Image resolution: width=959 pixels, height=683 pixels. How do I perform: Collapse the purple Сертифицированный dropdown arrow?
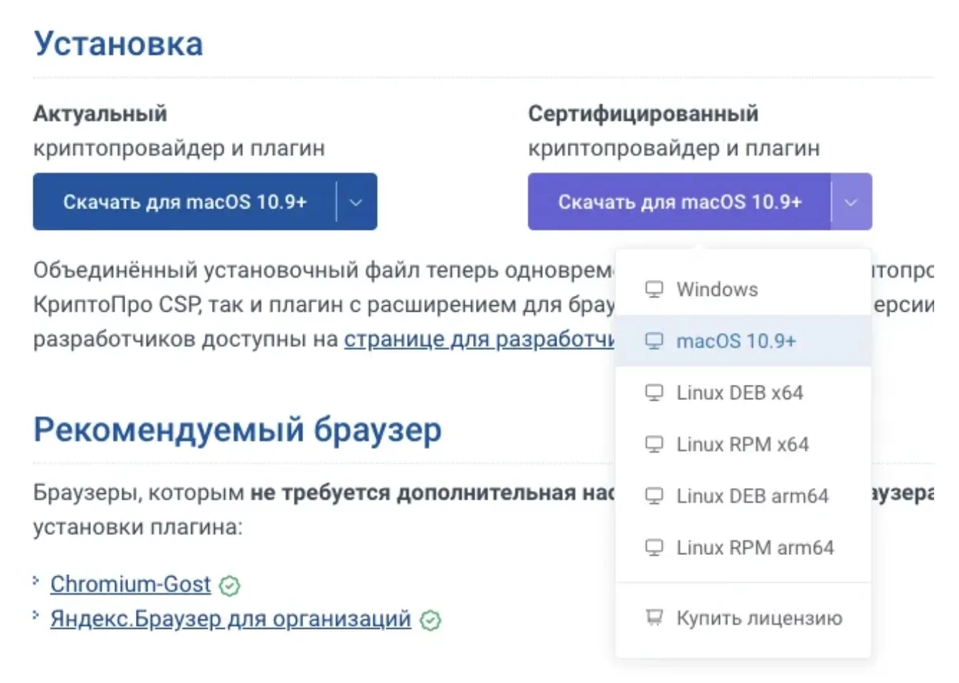point(851,202)
